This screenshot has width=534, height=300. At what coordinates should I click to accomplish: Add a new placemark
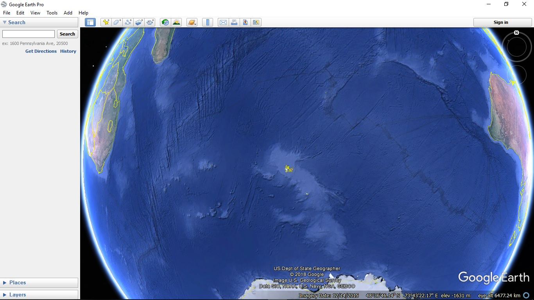pos(106,22)
